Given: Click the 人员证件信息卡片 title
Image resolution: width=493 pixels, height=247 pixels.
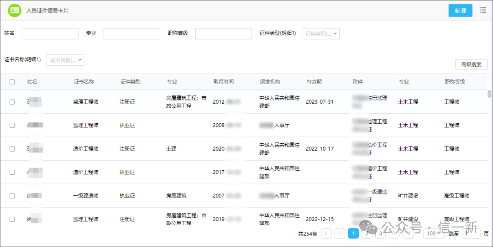Looking at the screenshot, I should (x=47, y=11).
